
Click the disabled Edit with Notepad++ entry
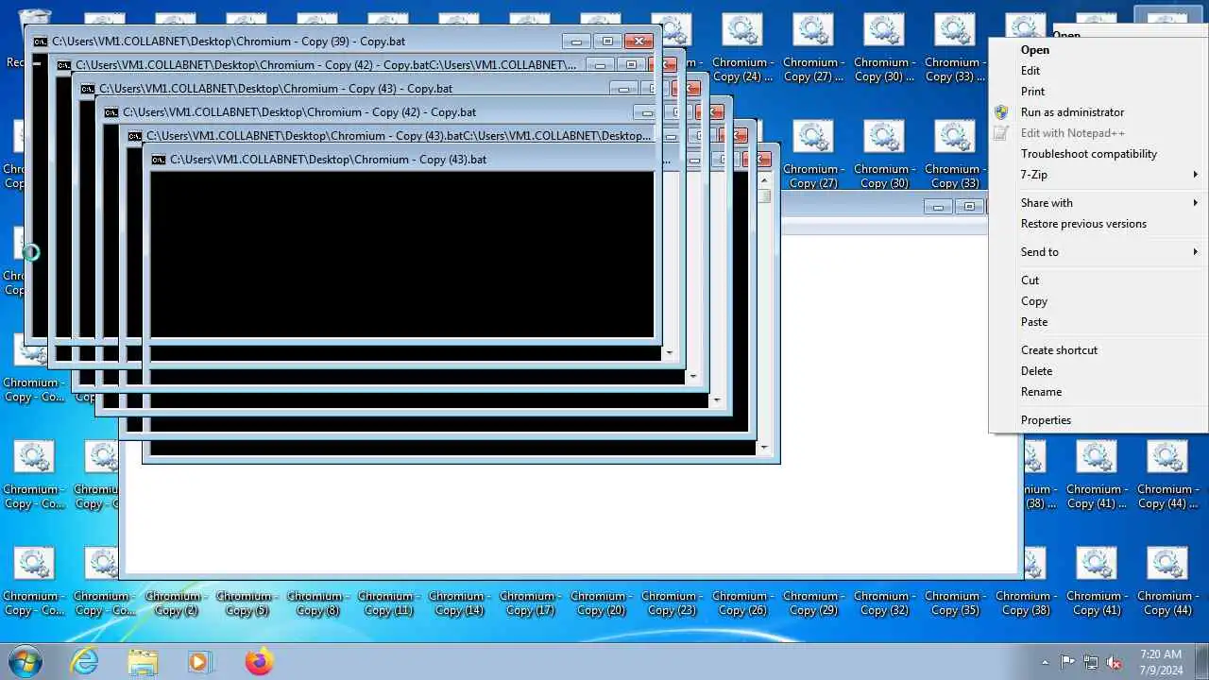click(x=1073, y=133)
